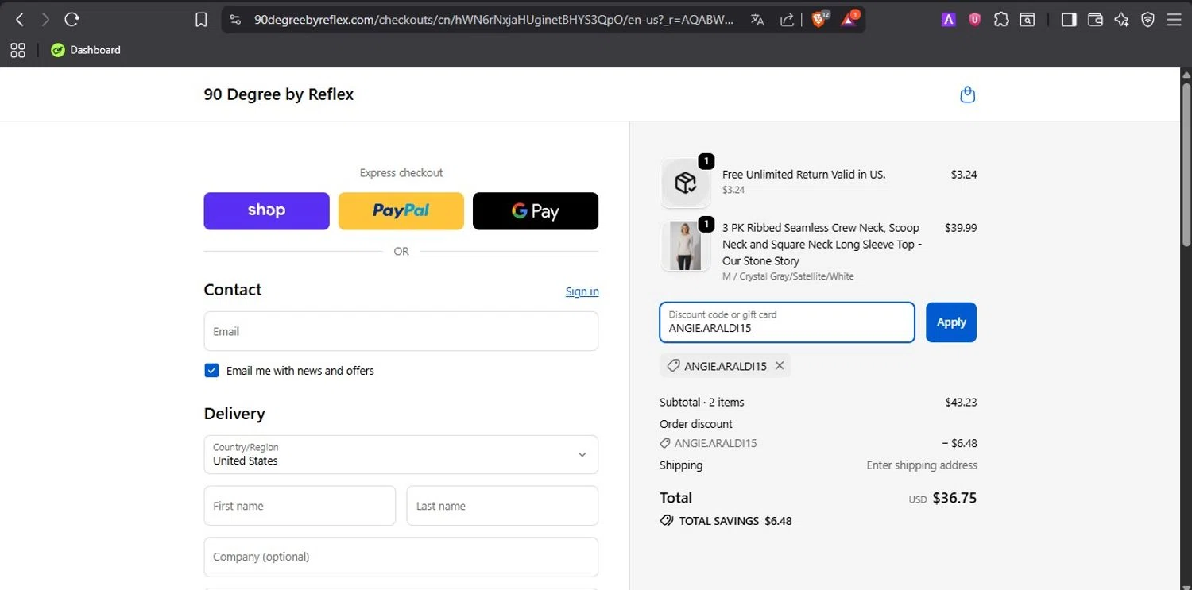Click the Free Unlimited Return package thumbnail
Screen dimensions: 1192x590
click(685, 183)
